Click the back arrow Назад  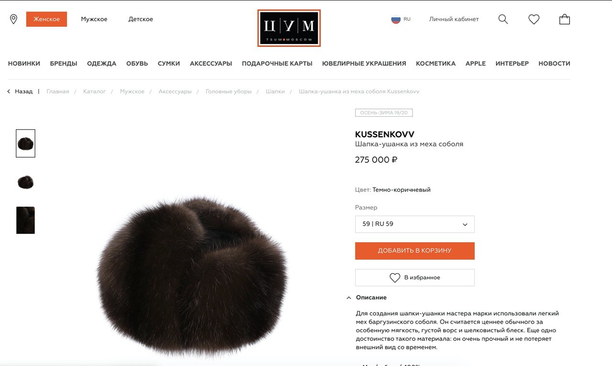point(20,91)
